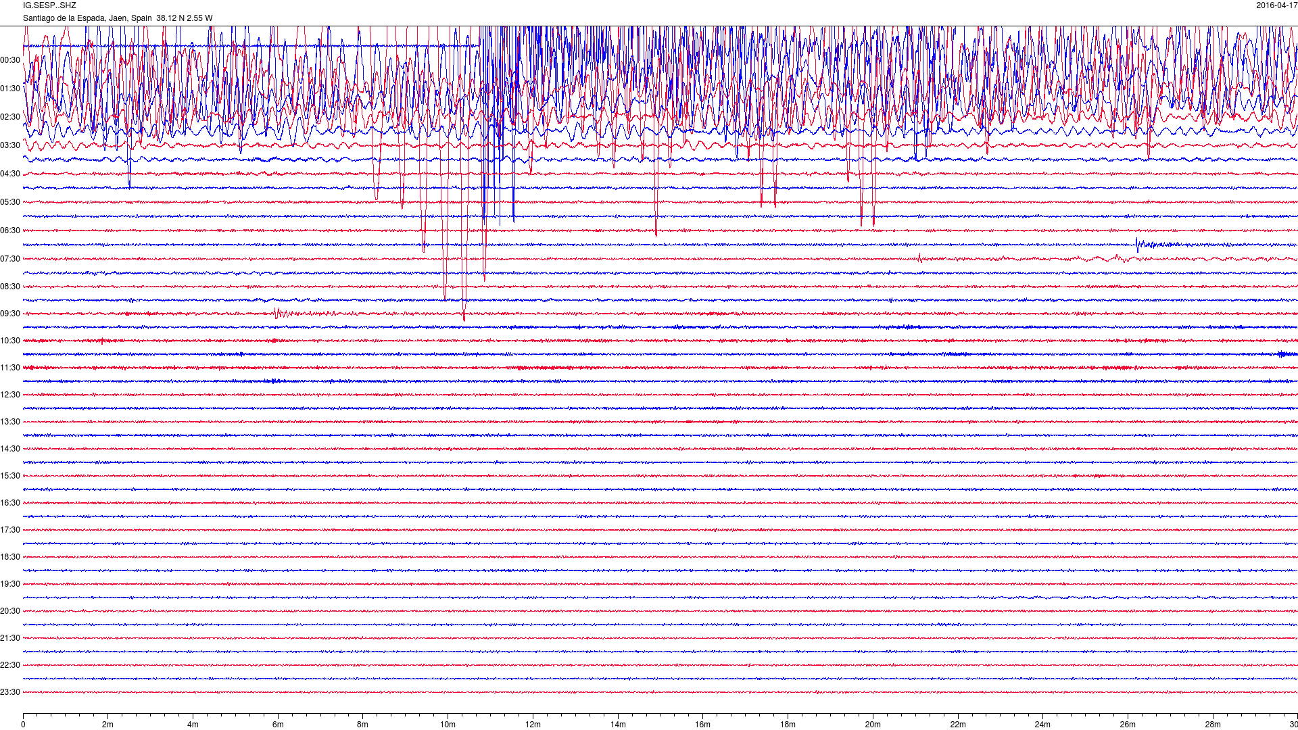Image resolution: width=1298 pixels, height=730 pixels.
Task: Click the 16m tick label on the time axis
Action: pyautogui.click(x=702, y=725)
